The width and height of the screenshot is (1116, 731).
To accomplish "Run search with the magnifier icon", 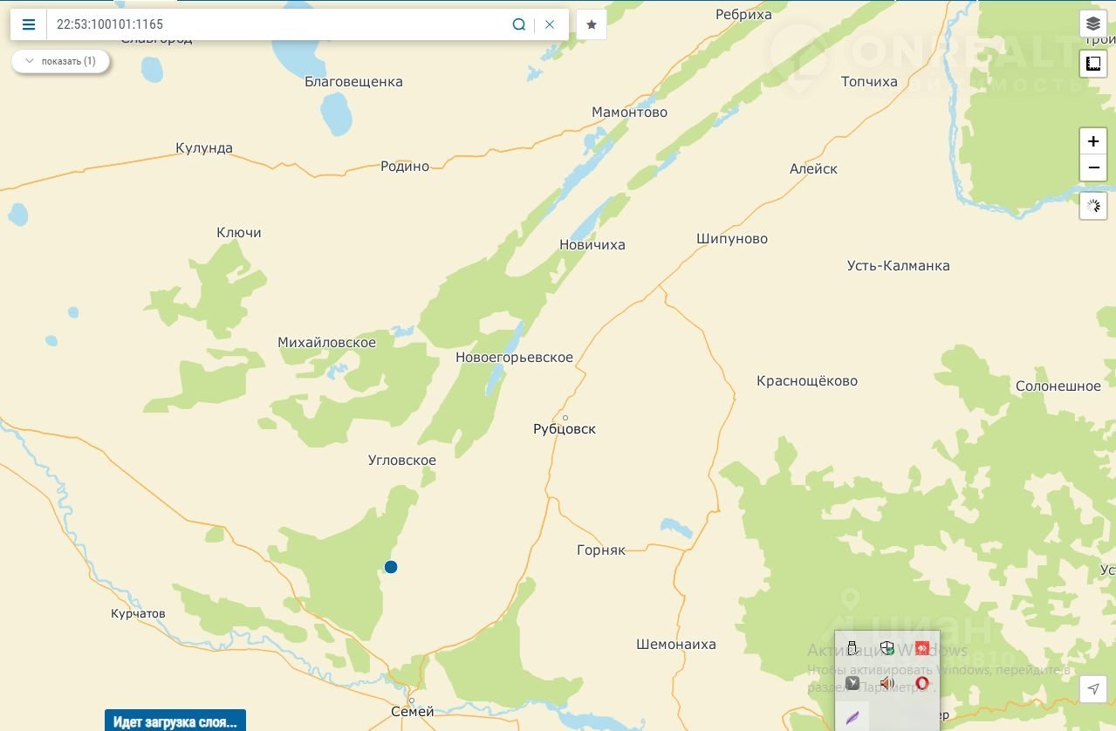I will (x=519, y=24).
